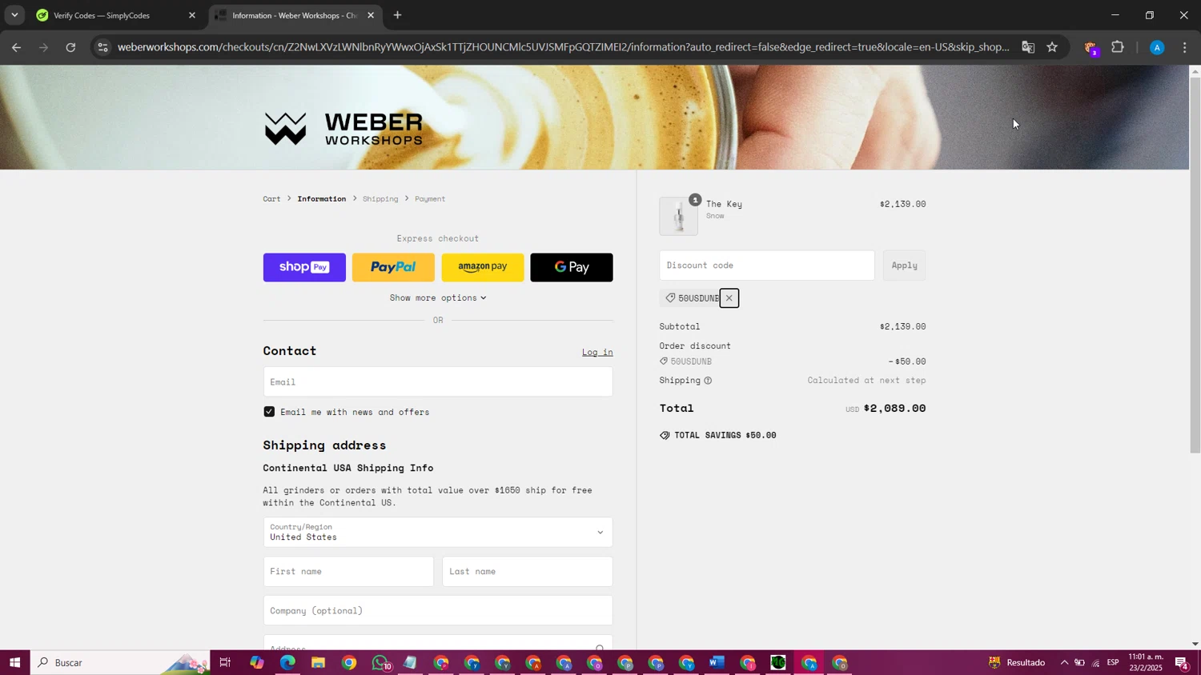Close the Weber Workshops checkout tab

pos(371,15)
